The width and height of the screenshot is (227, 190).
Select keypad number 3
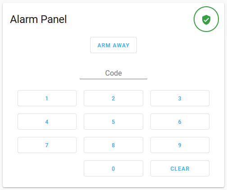pos(180,98)
